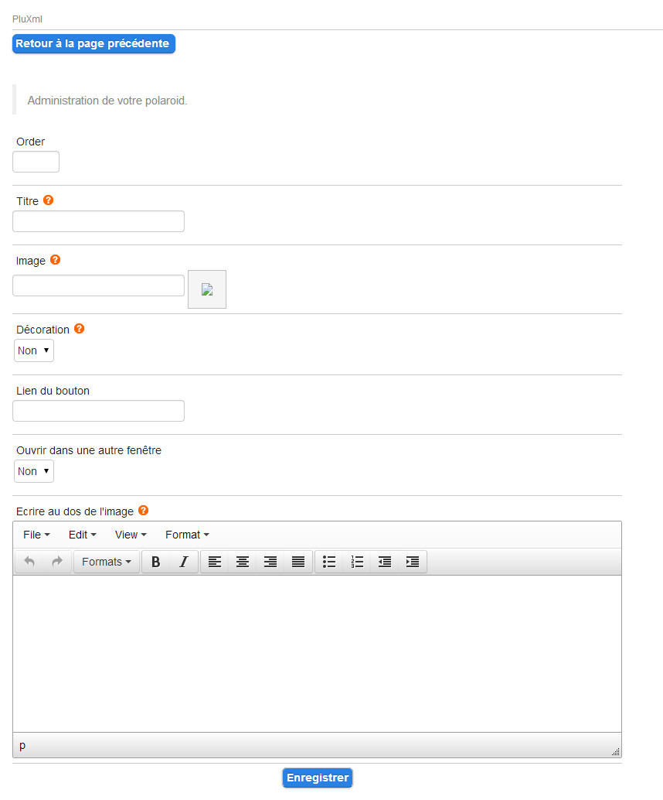Viewport: 663px width, 800px height.
Task: Apply italic formatting in the editor
Action: 183,562
